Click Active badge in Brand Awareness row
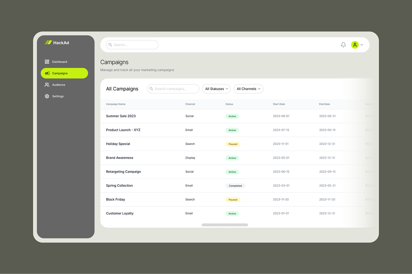 (232, 158)
